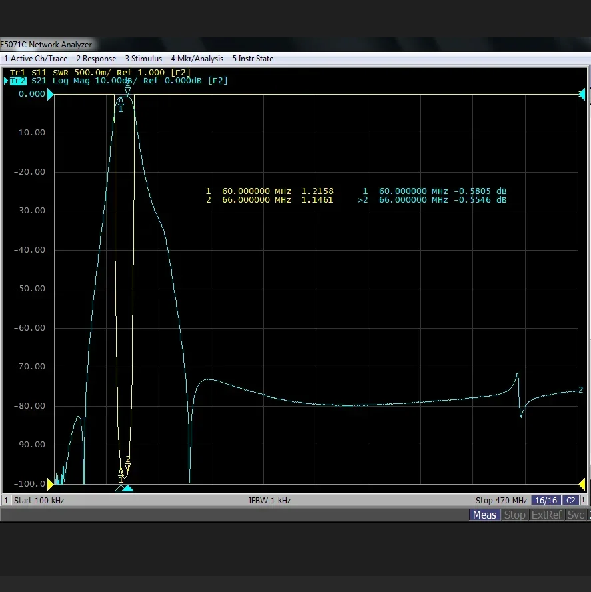Click the filled cyan marker triangle on bottom axis
The width and height of the screenshot is (591, 592).
tap(128, 488)
